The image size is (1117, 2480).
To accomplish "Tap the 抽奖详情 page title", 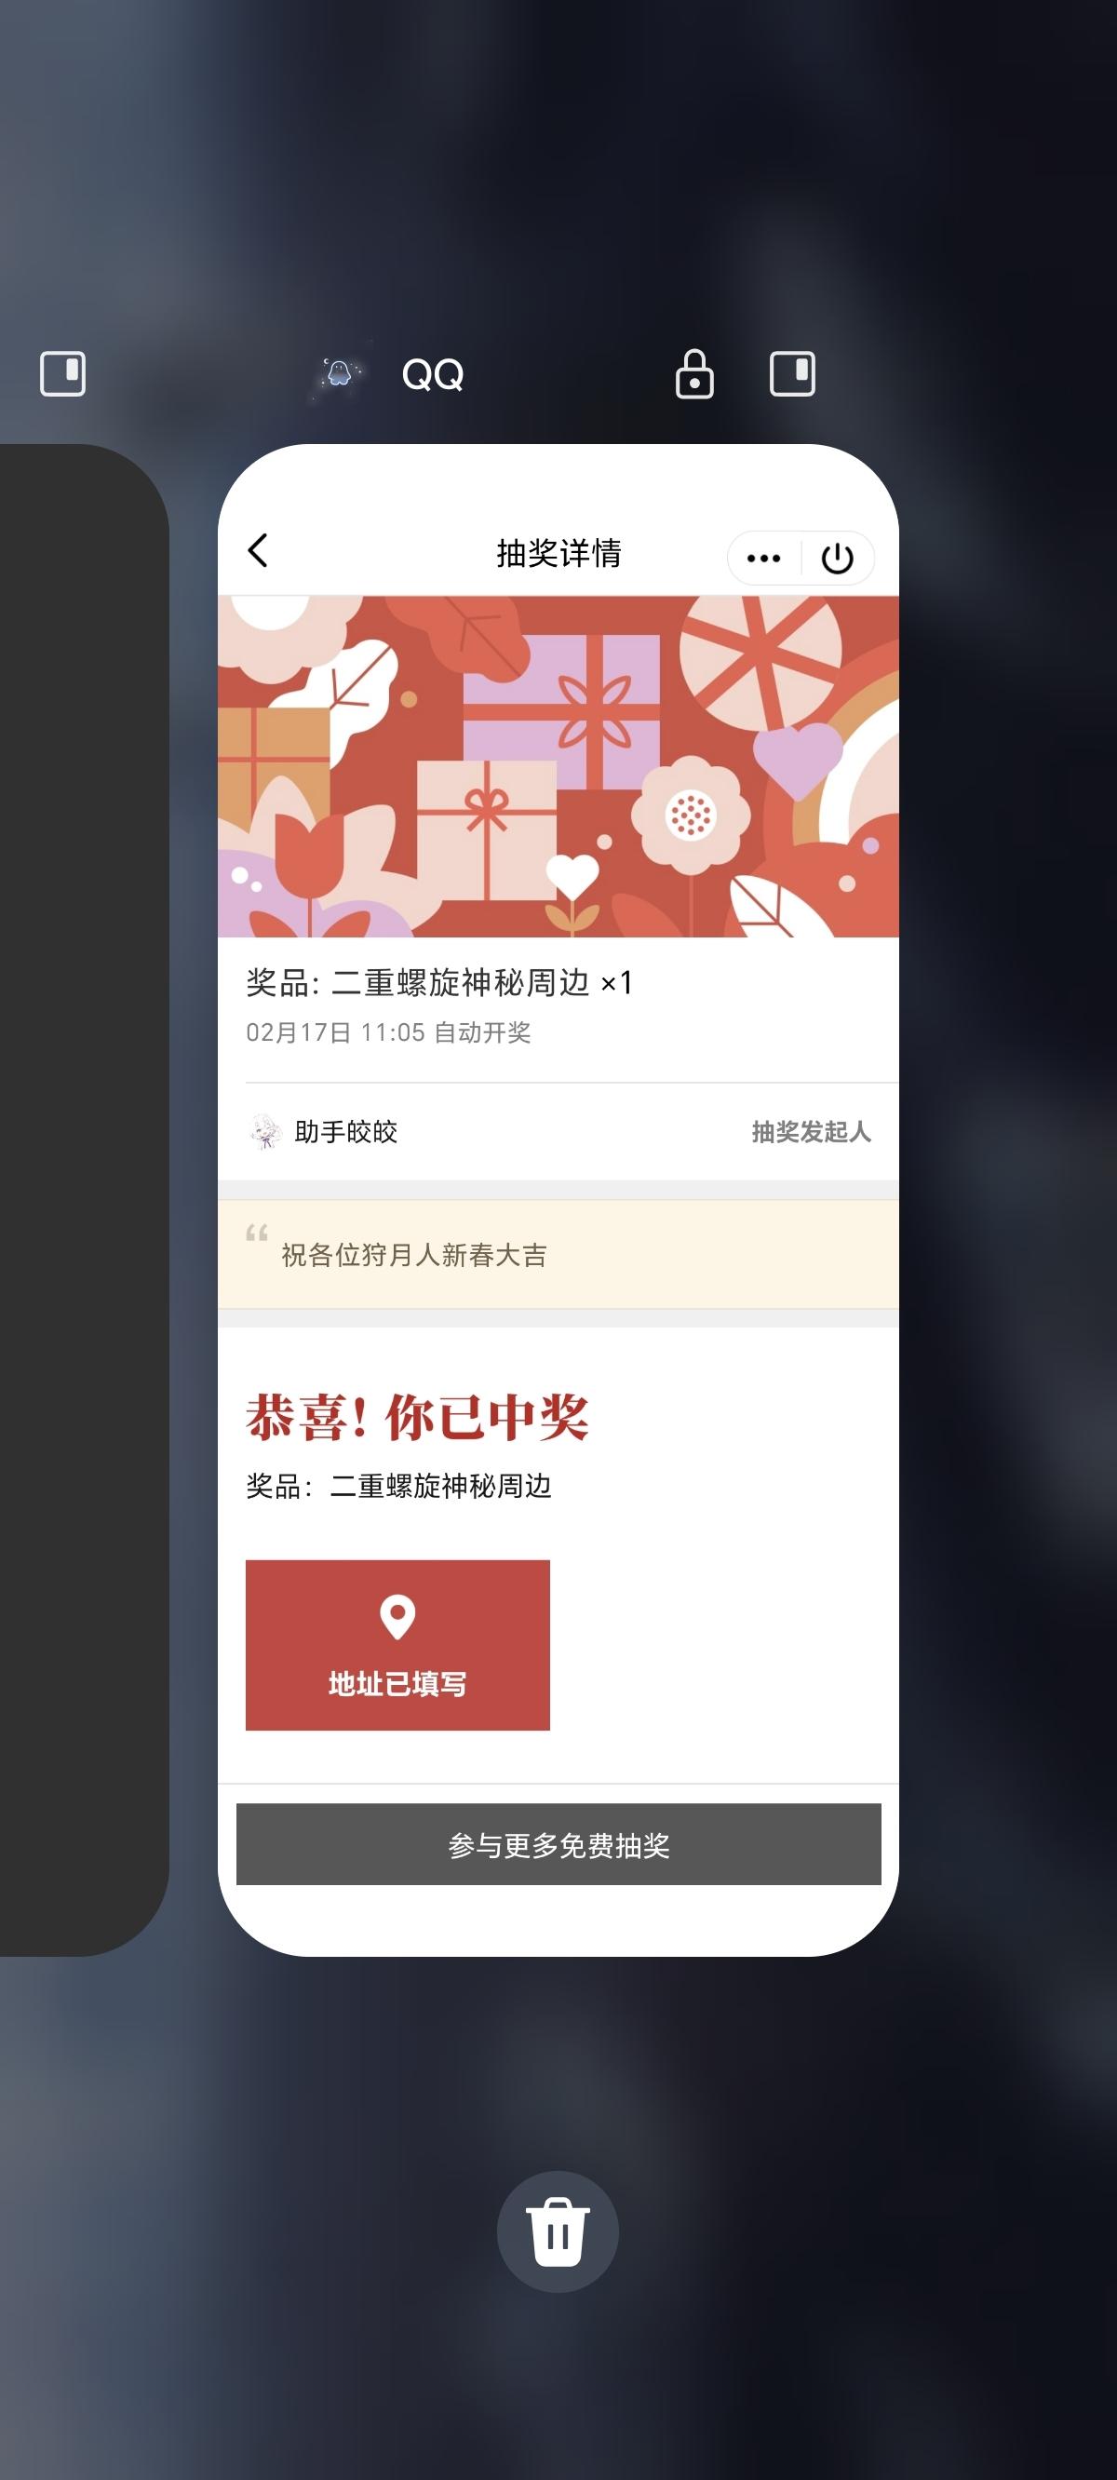I will coord(558,553).
